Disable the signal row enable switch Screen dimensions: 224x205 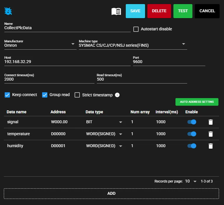pyautogui.click(x=192, y=122)
